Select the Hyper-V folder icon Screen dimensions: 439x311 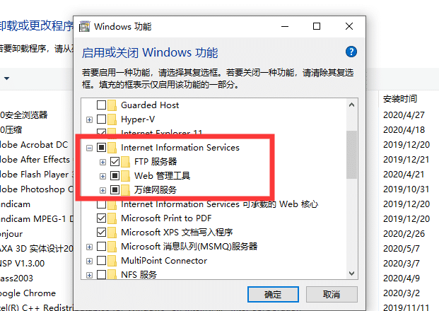112,119
